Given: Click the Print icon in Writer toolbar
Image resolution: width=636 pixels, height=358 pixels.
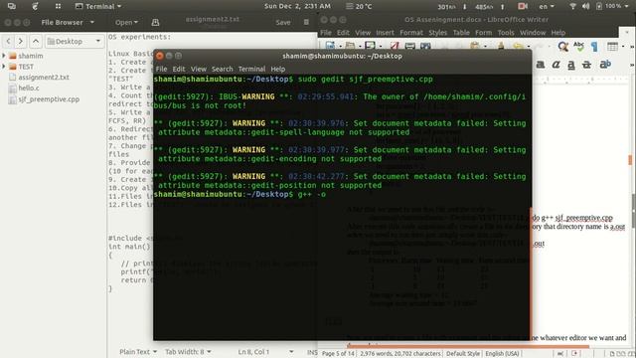Looking at the screenshot, I should pos(410,46).
